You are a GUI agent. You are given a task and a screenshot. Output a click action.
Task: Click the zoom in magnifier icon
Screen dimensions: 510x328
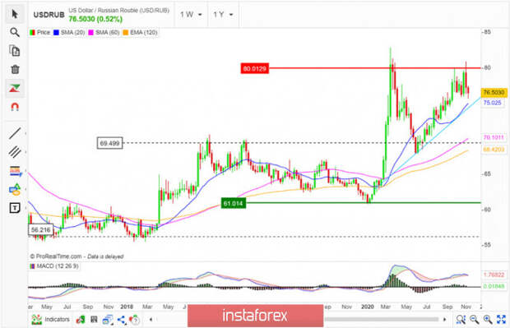pos(487,320)
